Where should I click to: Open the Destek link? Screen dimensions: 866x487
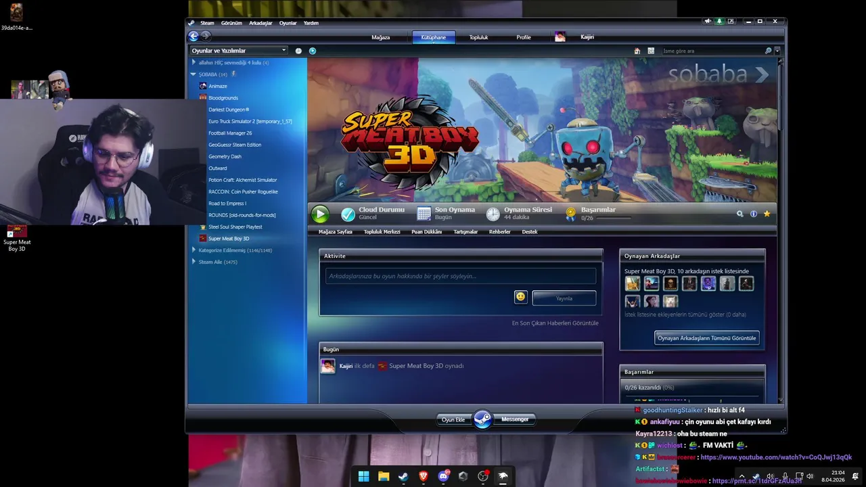point(530,232)
